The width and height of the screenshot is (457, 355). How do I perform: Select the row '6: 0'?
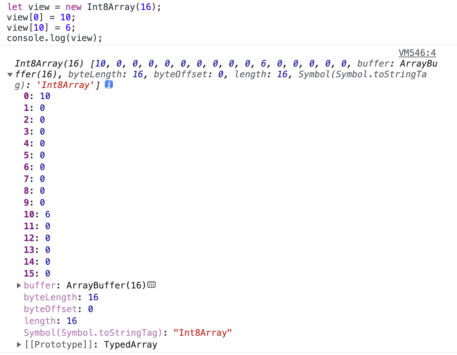(34, 167)
